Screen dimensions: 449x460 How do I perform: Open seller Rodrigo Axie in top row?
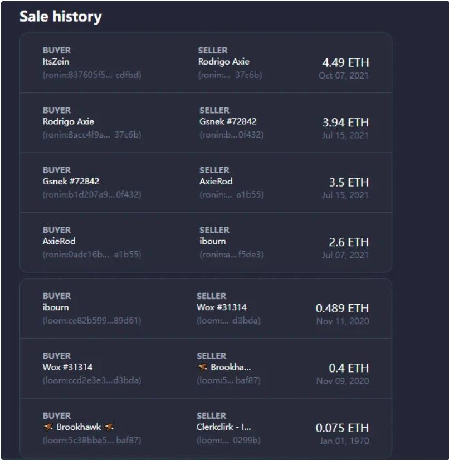[x=223, y=62]
